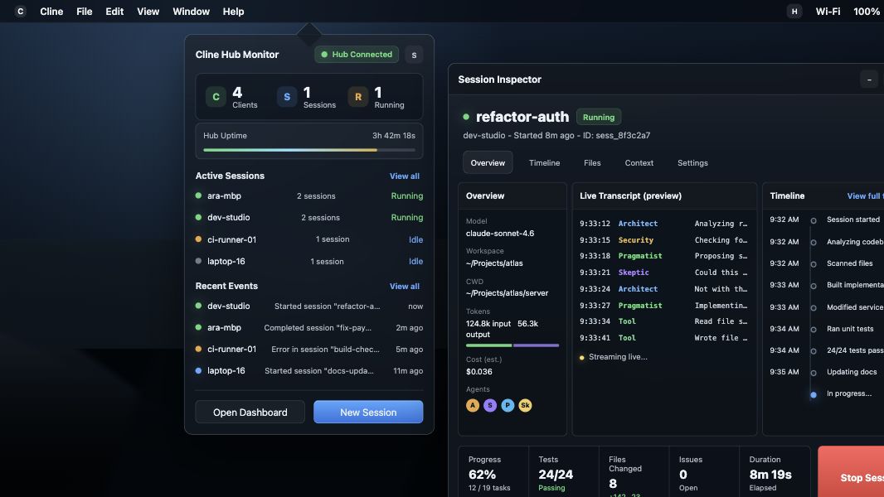Open the Window menu

pyautogui.click(x=191, y=12)
